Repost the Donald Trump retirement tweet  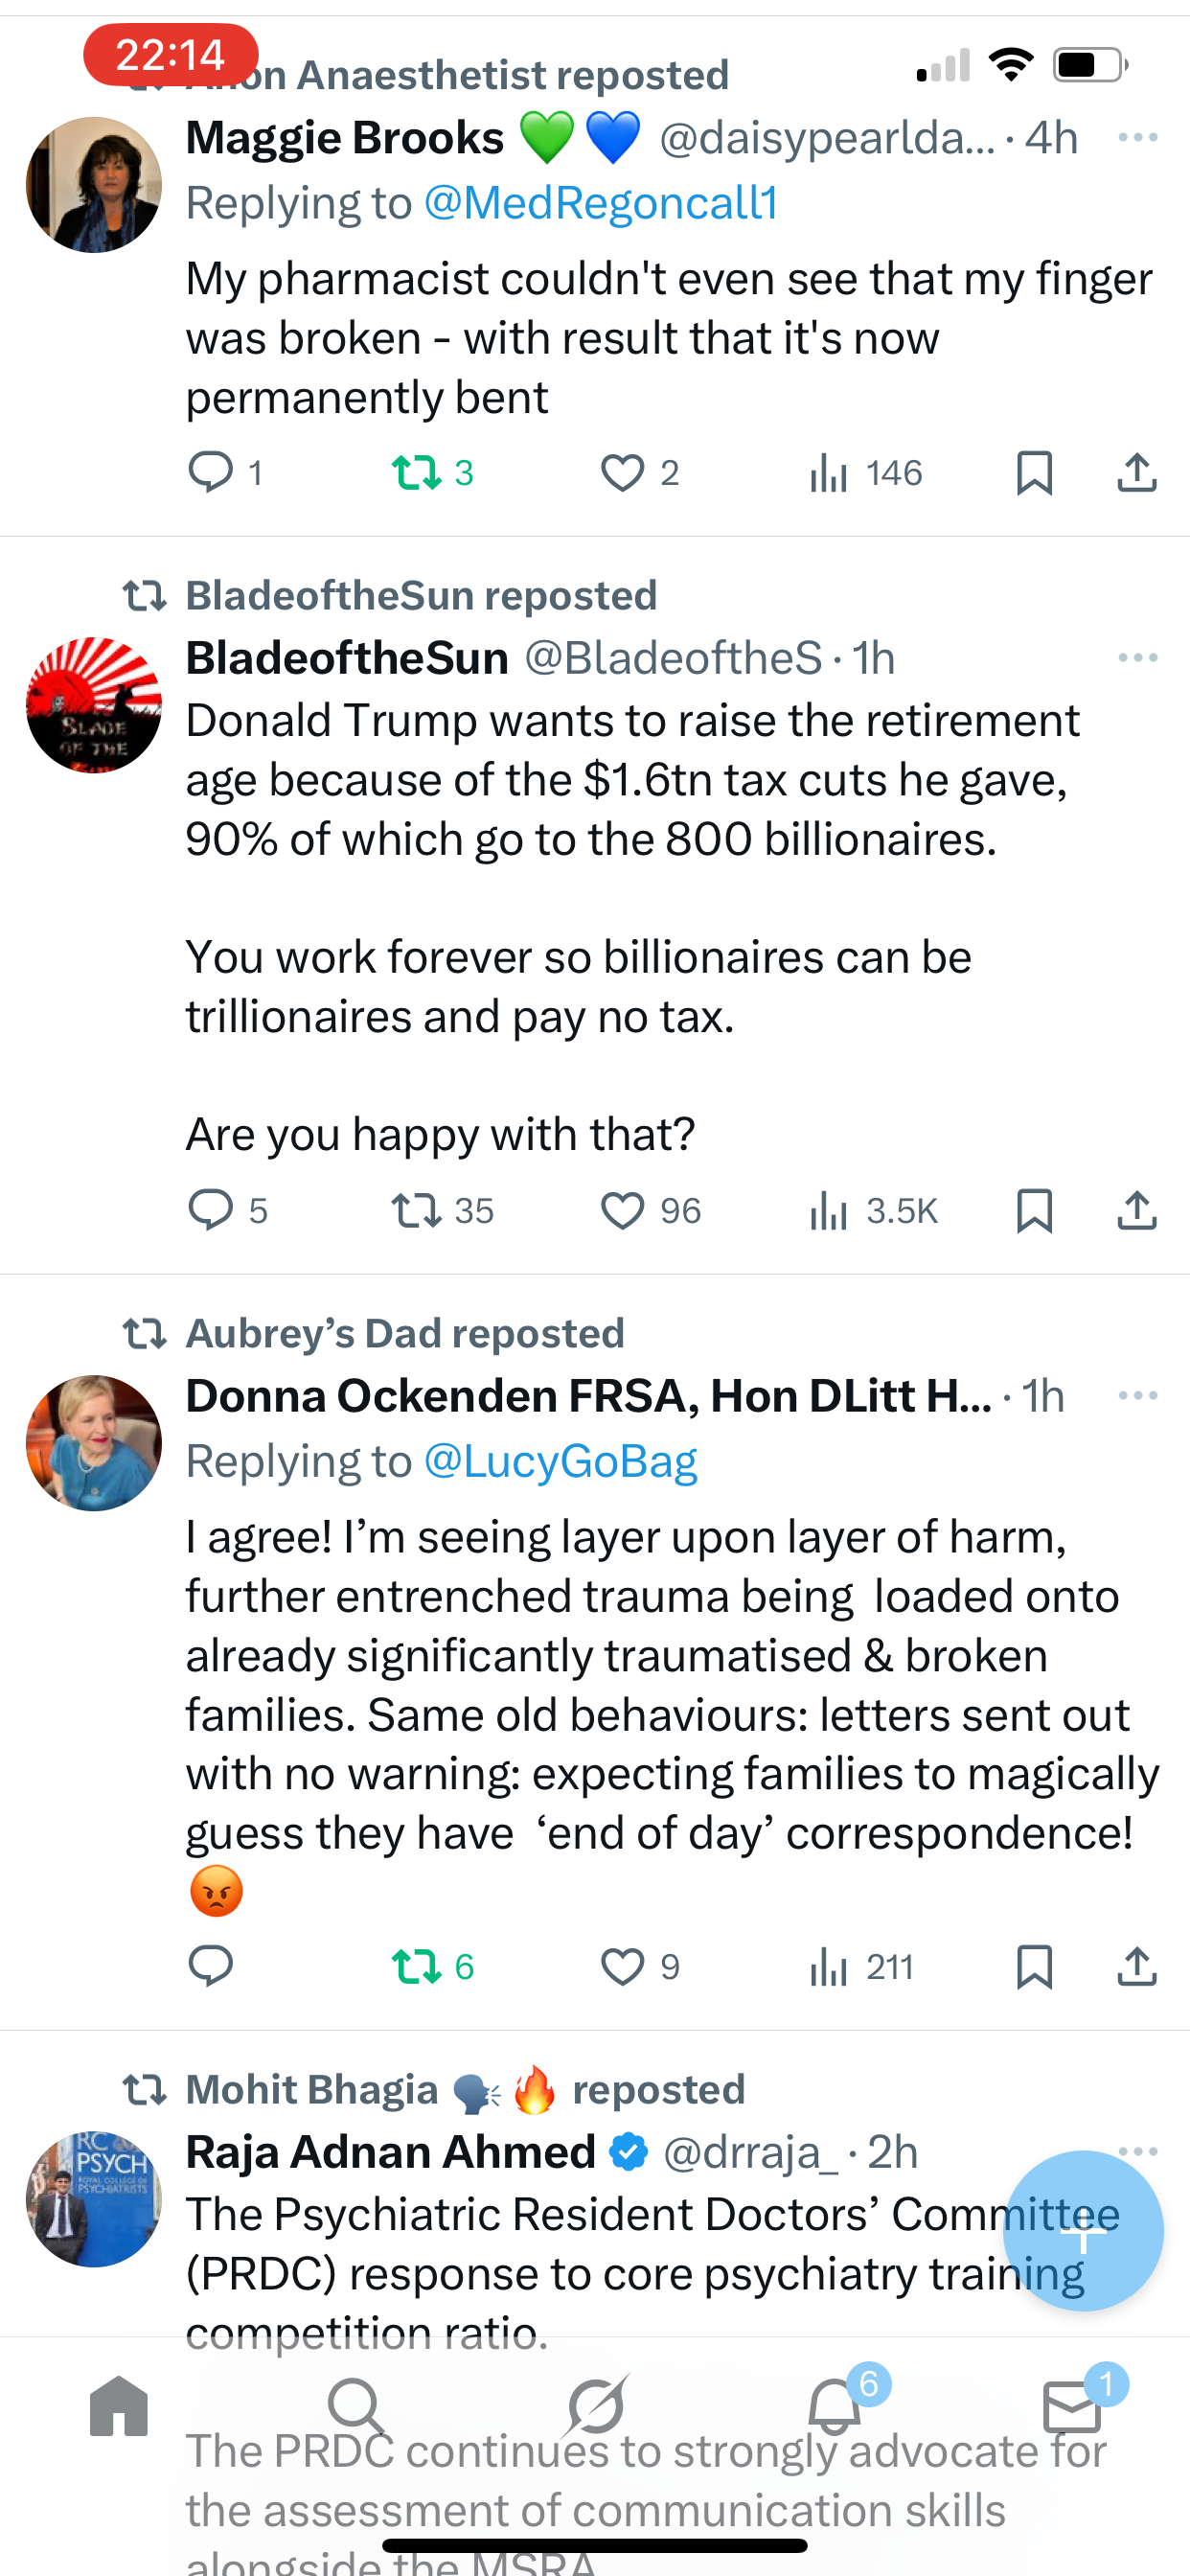(x=417, y=1210)
